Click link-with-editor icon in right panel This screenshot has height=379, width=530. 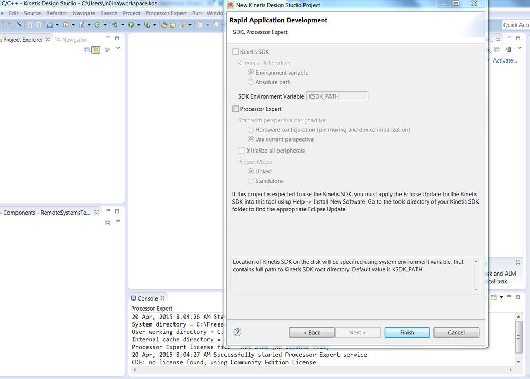coord(508,50)
